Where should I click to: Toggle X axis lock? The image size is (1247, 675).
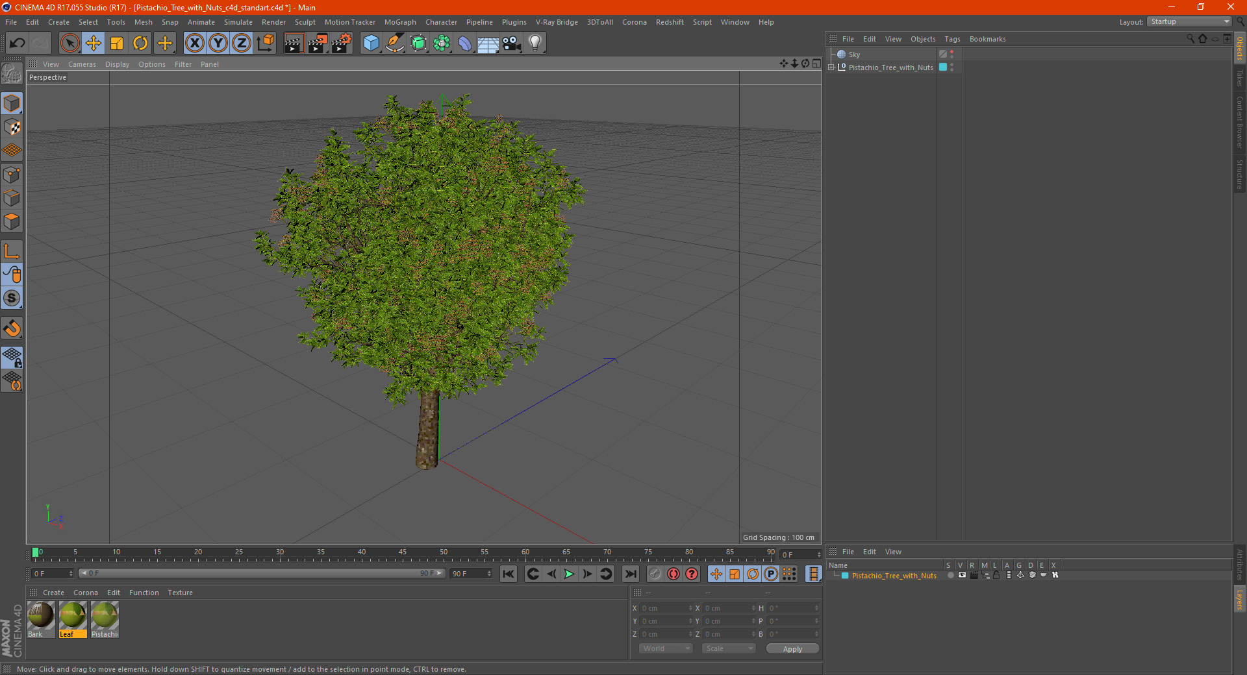194,43
